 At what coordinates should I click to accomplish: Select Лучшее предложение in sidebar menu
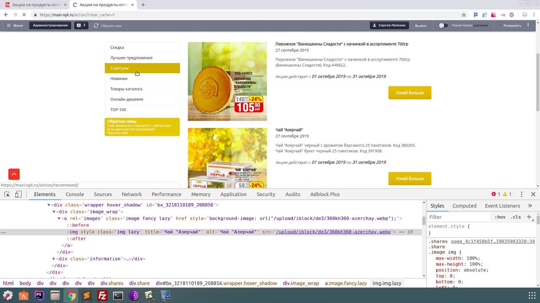(x=142, y=58)
